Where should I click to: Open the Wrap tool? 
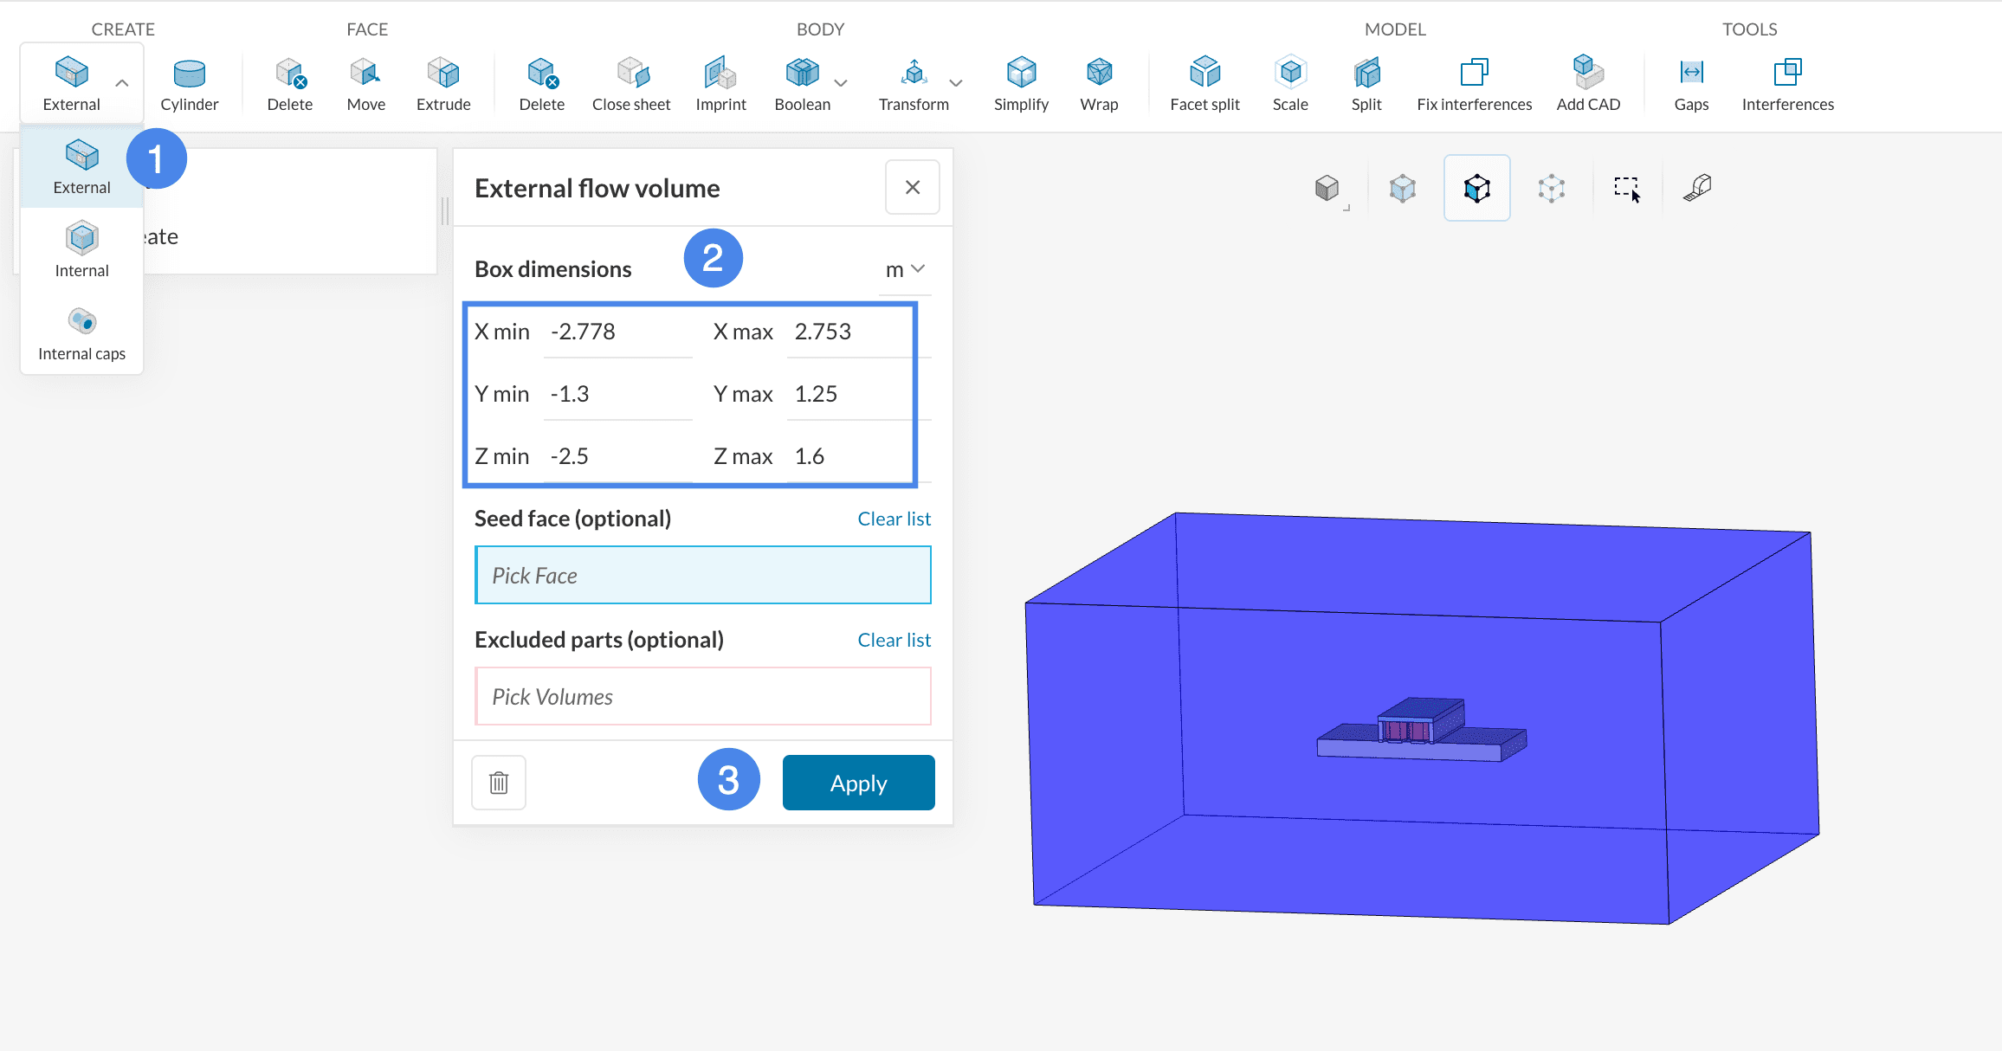pos(1099,84)
